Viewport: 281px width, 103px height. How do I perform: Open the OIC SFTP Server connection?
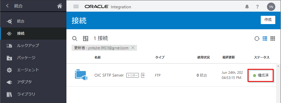click(x=109, y=75)
